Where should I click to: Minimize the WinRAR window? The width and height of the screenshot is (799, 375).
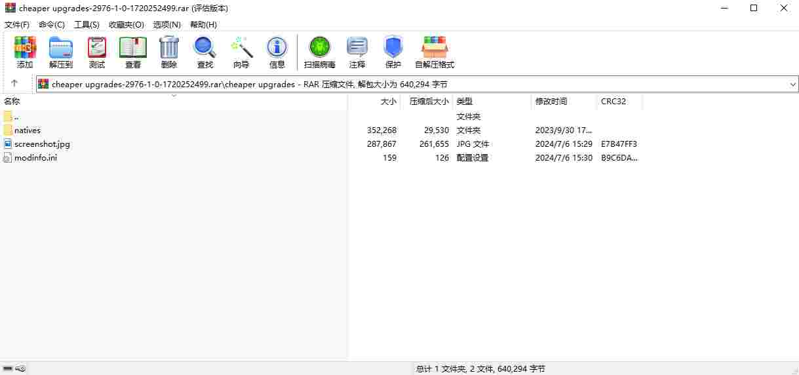(x=724, y=8)
